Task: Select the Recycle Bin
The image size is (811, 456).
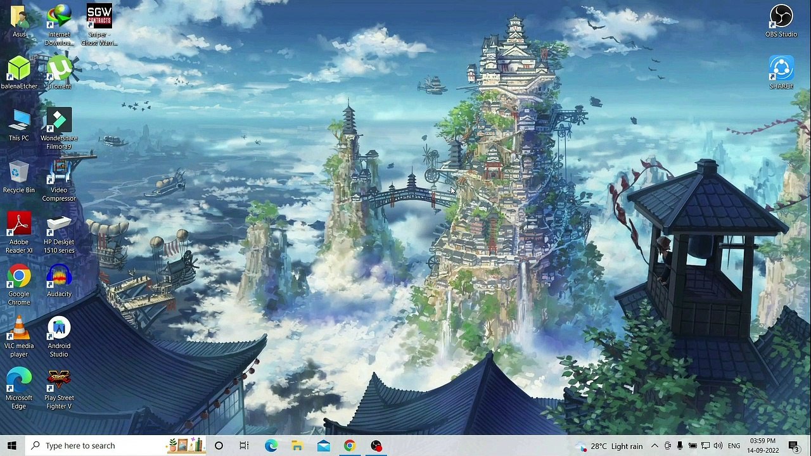Action: tap(19, 177)
